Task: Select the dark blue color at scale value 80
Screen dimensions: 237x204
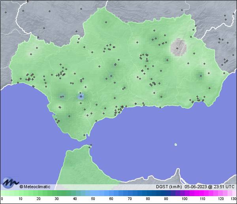Action: point(148,193)
